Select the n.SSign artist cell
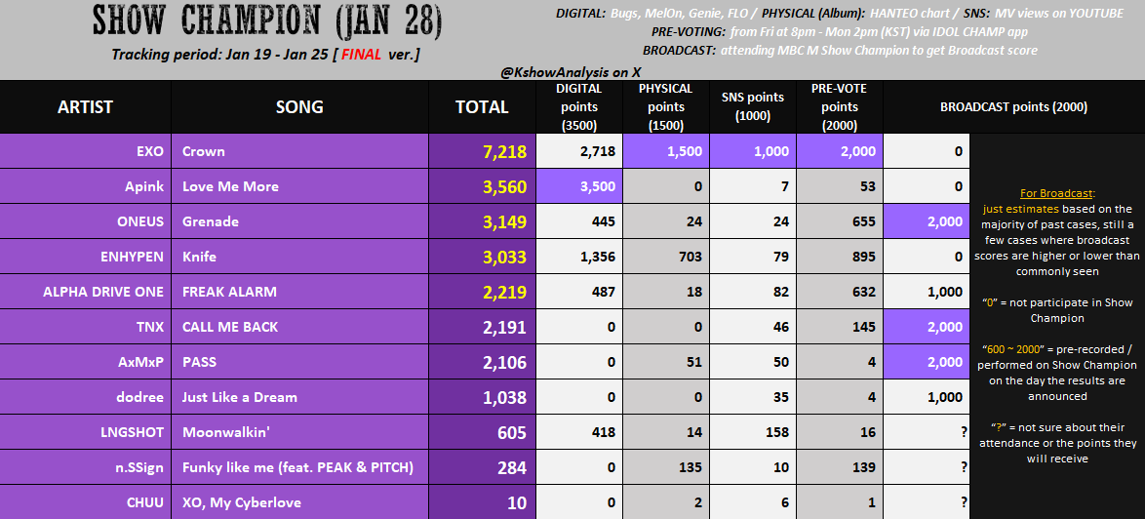1145x519 pixels. pos(86,467)
